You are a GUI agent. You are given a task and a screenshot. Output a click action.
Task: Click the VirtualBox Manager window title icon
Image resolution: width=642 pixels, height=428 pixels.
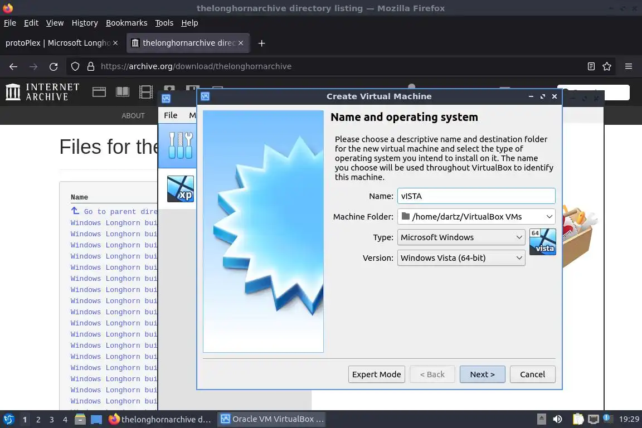pos(166,98)
